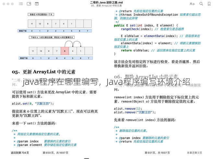Click the @param index 要删除的元素的索引 line
This screenshot has height=159, width=213.
click(x=142, y=138)
